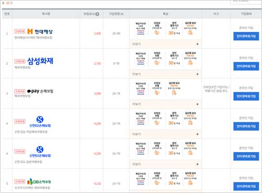The width and height of the screenshot is (262, 193).
Task: Click 실손형 담보 bag icon in 일본여행보험 row
Action: point(190,153)
